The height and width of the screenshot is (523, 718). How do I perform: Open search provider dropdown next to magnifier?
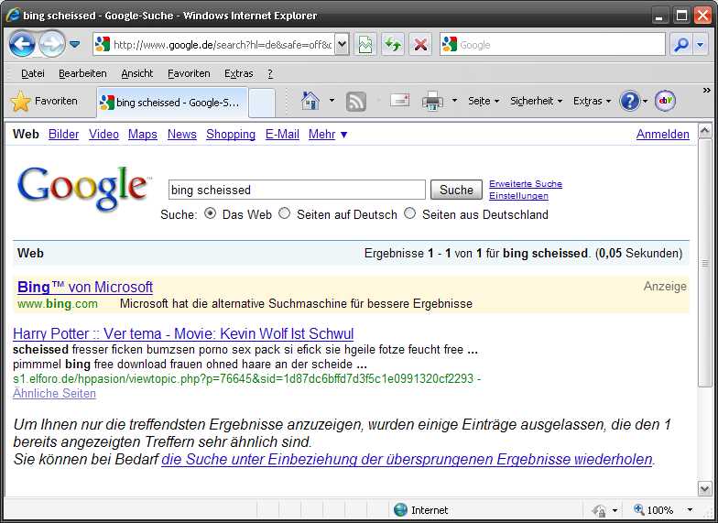[x=700, y=44]
